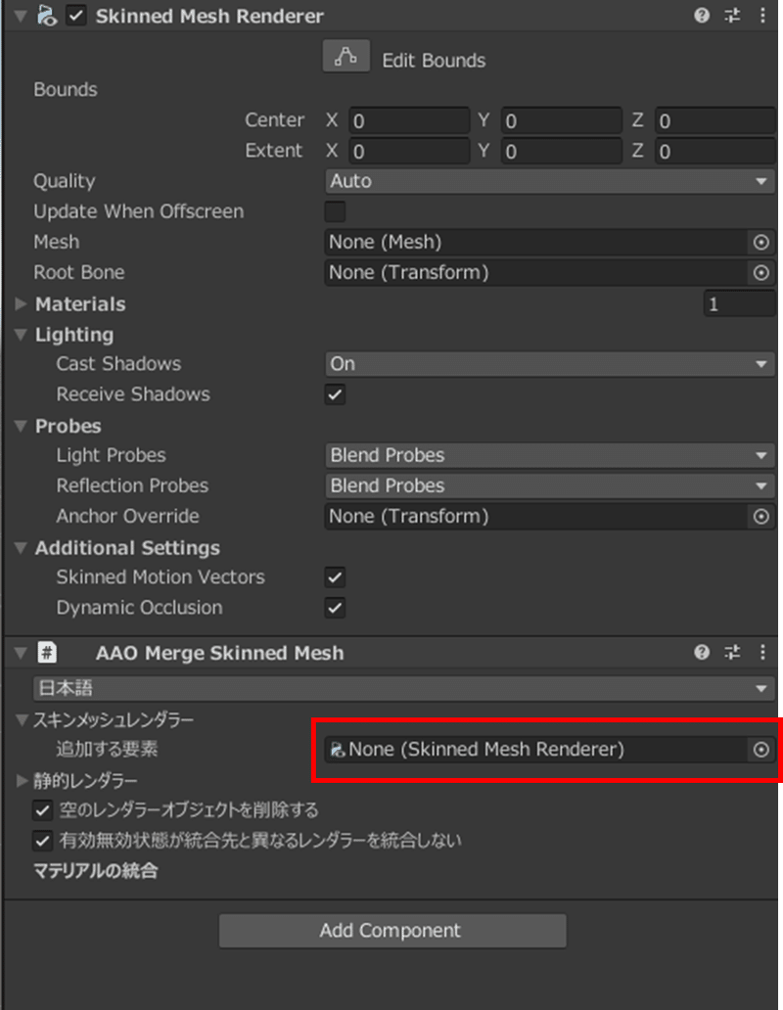Expand the Materials foldout

point(21,304)
